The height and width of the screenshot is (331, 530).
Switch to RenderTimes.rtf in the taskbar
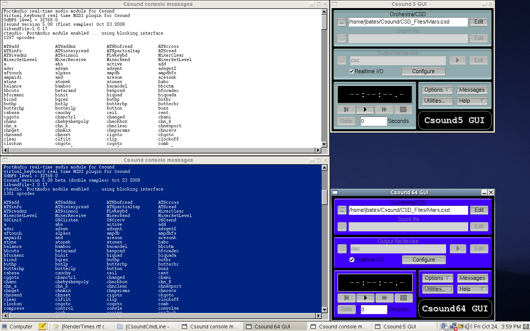click(x=82, y=326)
